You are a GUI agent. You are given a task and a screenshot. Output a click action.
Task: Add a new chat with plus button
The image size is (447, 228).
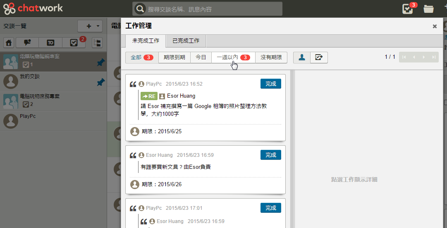pos(88,26)
